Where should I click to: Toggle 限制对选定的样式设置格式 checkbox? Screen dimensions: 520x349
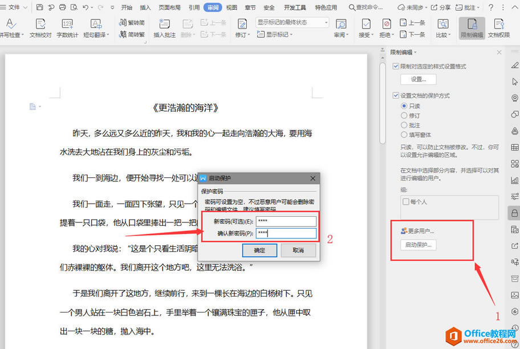396,66
